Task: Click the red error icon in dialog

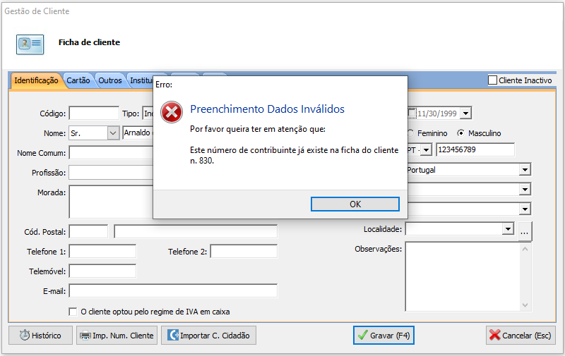Action: coord(172,112)
